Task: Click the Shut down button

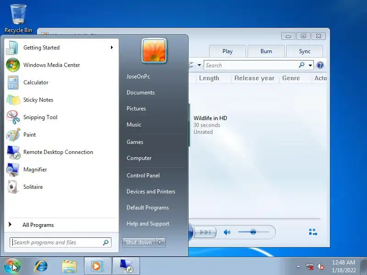Action: (x=139, y=242)
